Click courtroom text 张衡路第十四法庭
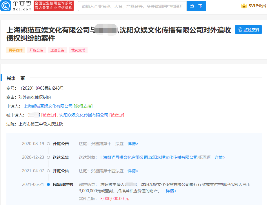Viewport: 267px width, 205px height. pyautogui.click(x=107, y=171)
